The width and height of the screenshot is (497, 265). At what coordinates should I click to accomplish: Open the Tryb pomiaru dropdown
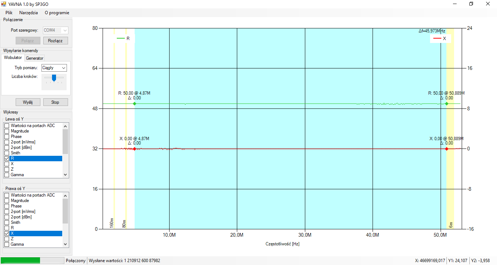click(x=54, y=68)
